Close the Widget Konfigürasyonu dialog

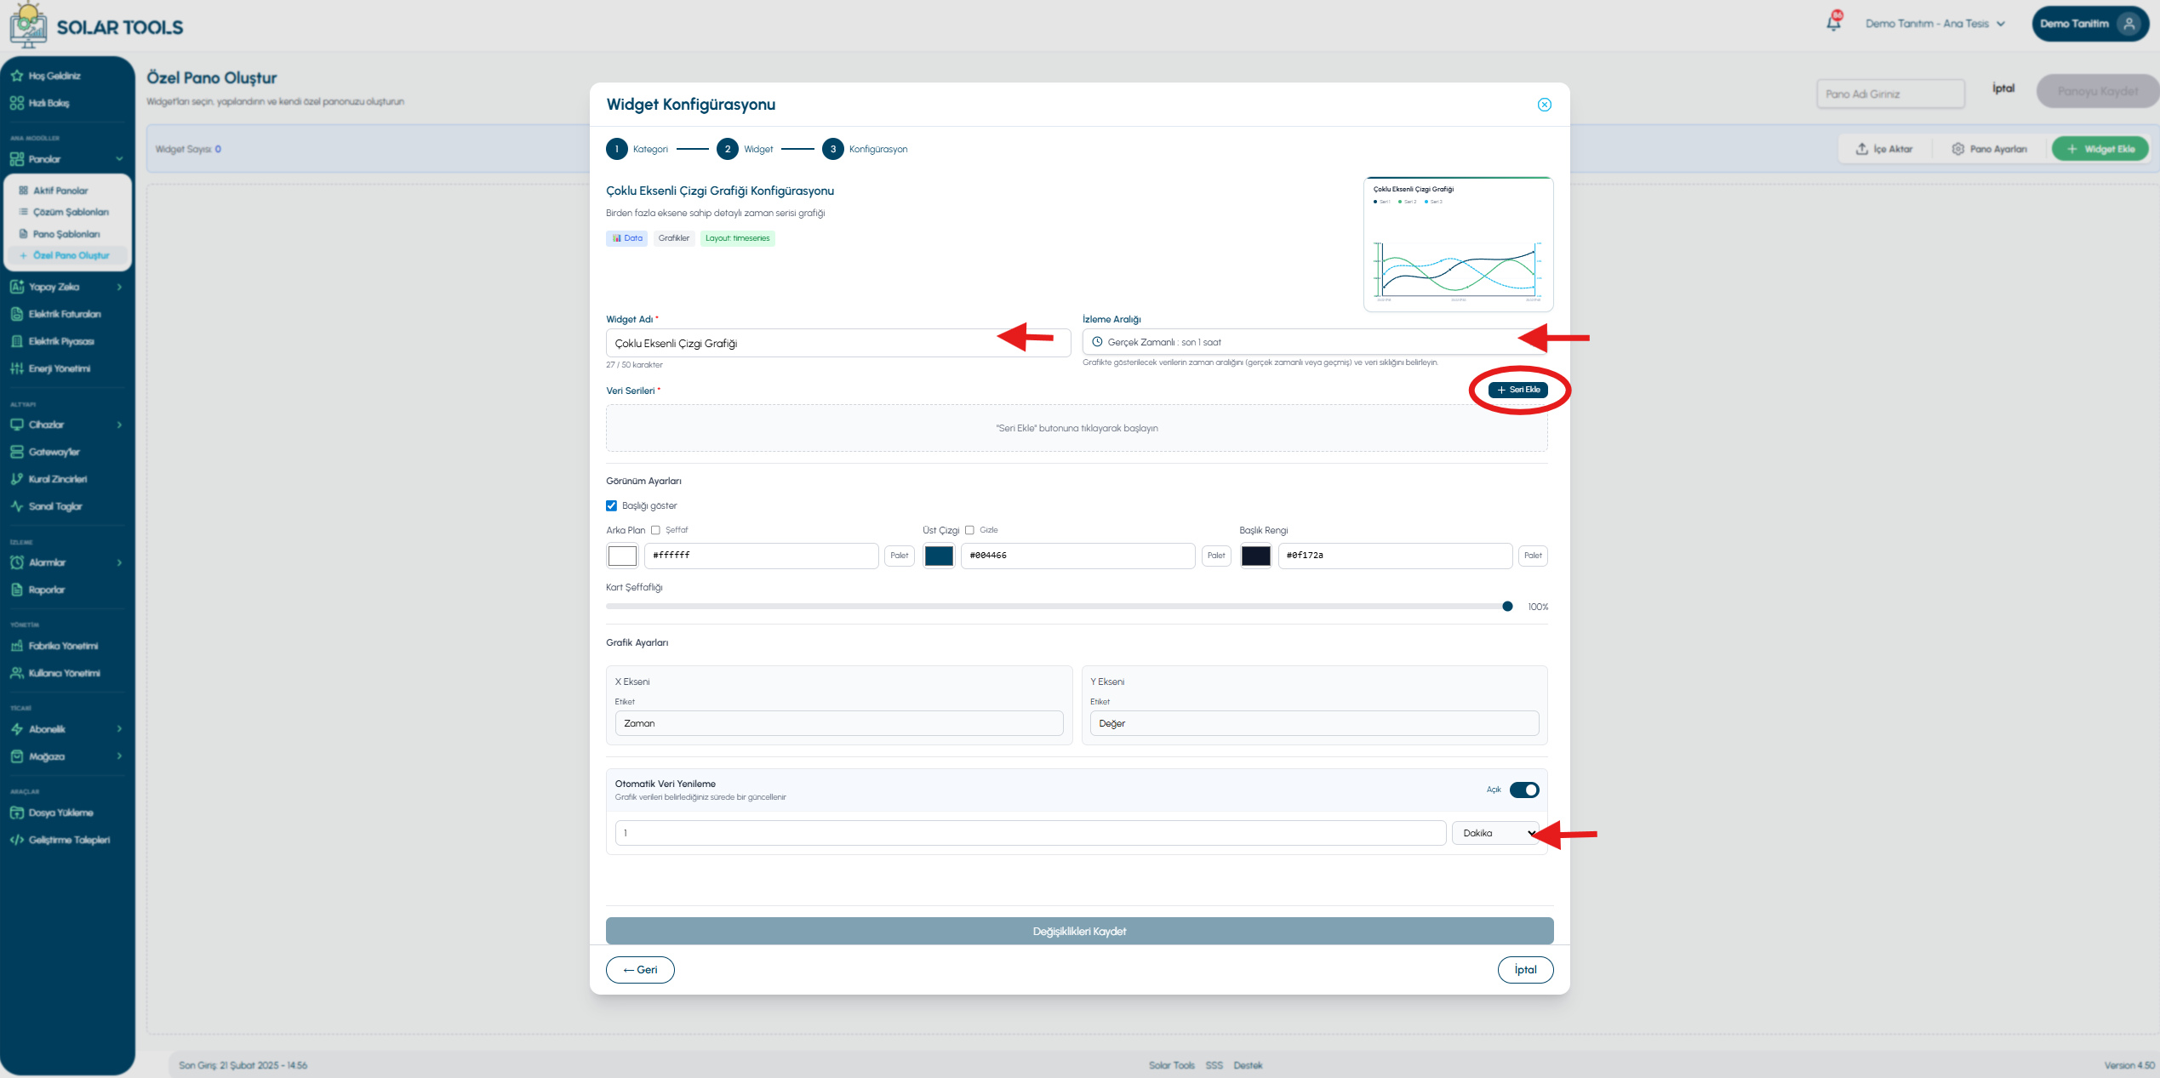tap(1544, 105)
